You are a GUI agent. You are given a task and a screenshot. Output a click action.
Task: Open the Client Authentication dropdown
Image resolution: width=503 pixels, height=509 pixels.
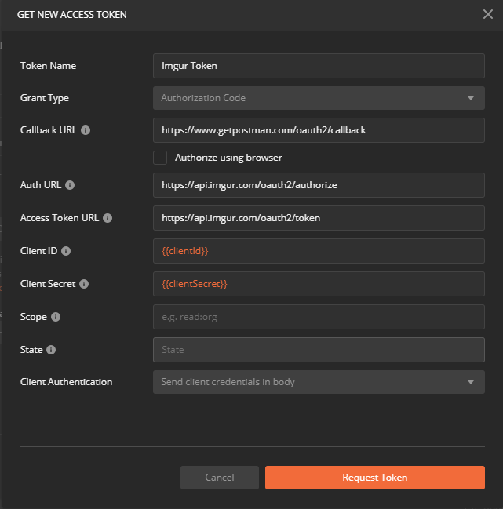point(319,382)
